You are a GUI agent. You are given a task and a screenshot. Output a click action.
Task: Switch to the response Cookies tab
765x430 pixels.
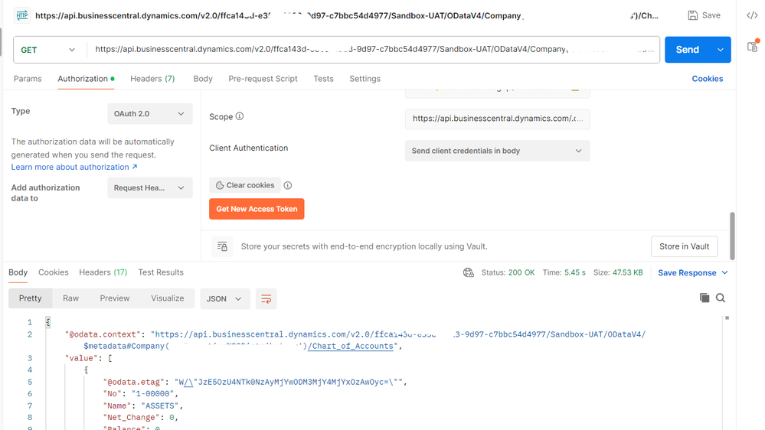(x=54, y=272)
